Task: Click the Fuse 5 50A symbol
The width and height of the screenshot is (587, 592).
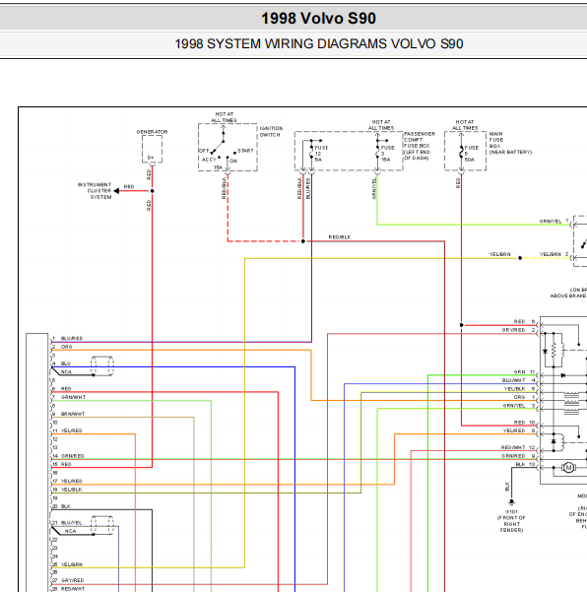Action: coord(461,154)
